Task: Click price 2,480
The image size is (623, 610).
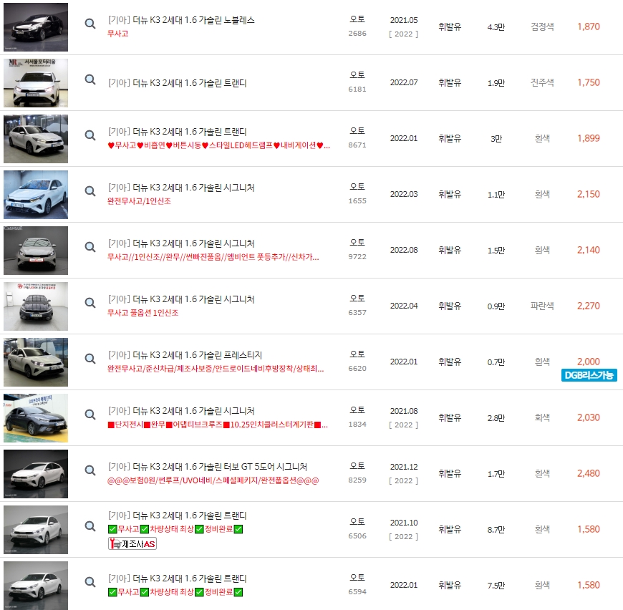Action: [x=589, y=473]
